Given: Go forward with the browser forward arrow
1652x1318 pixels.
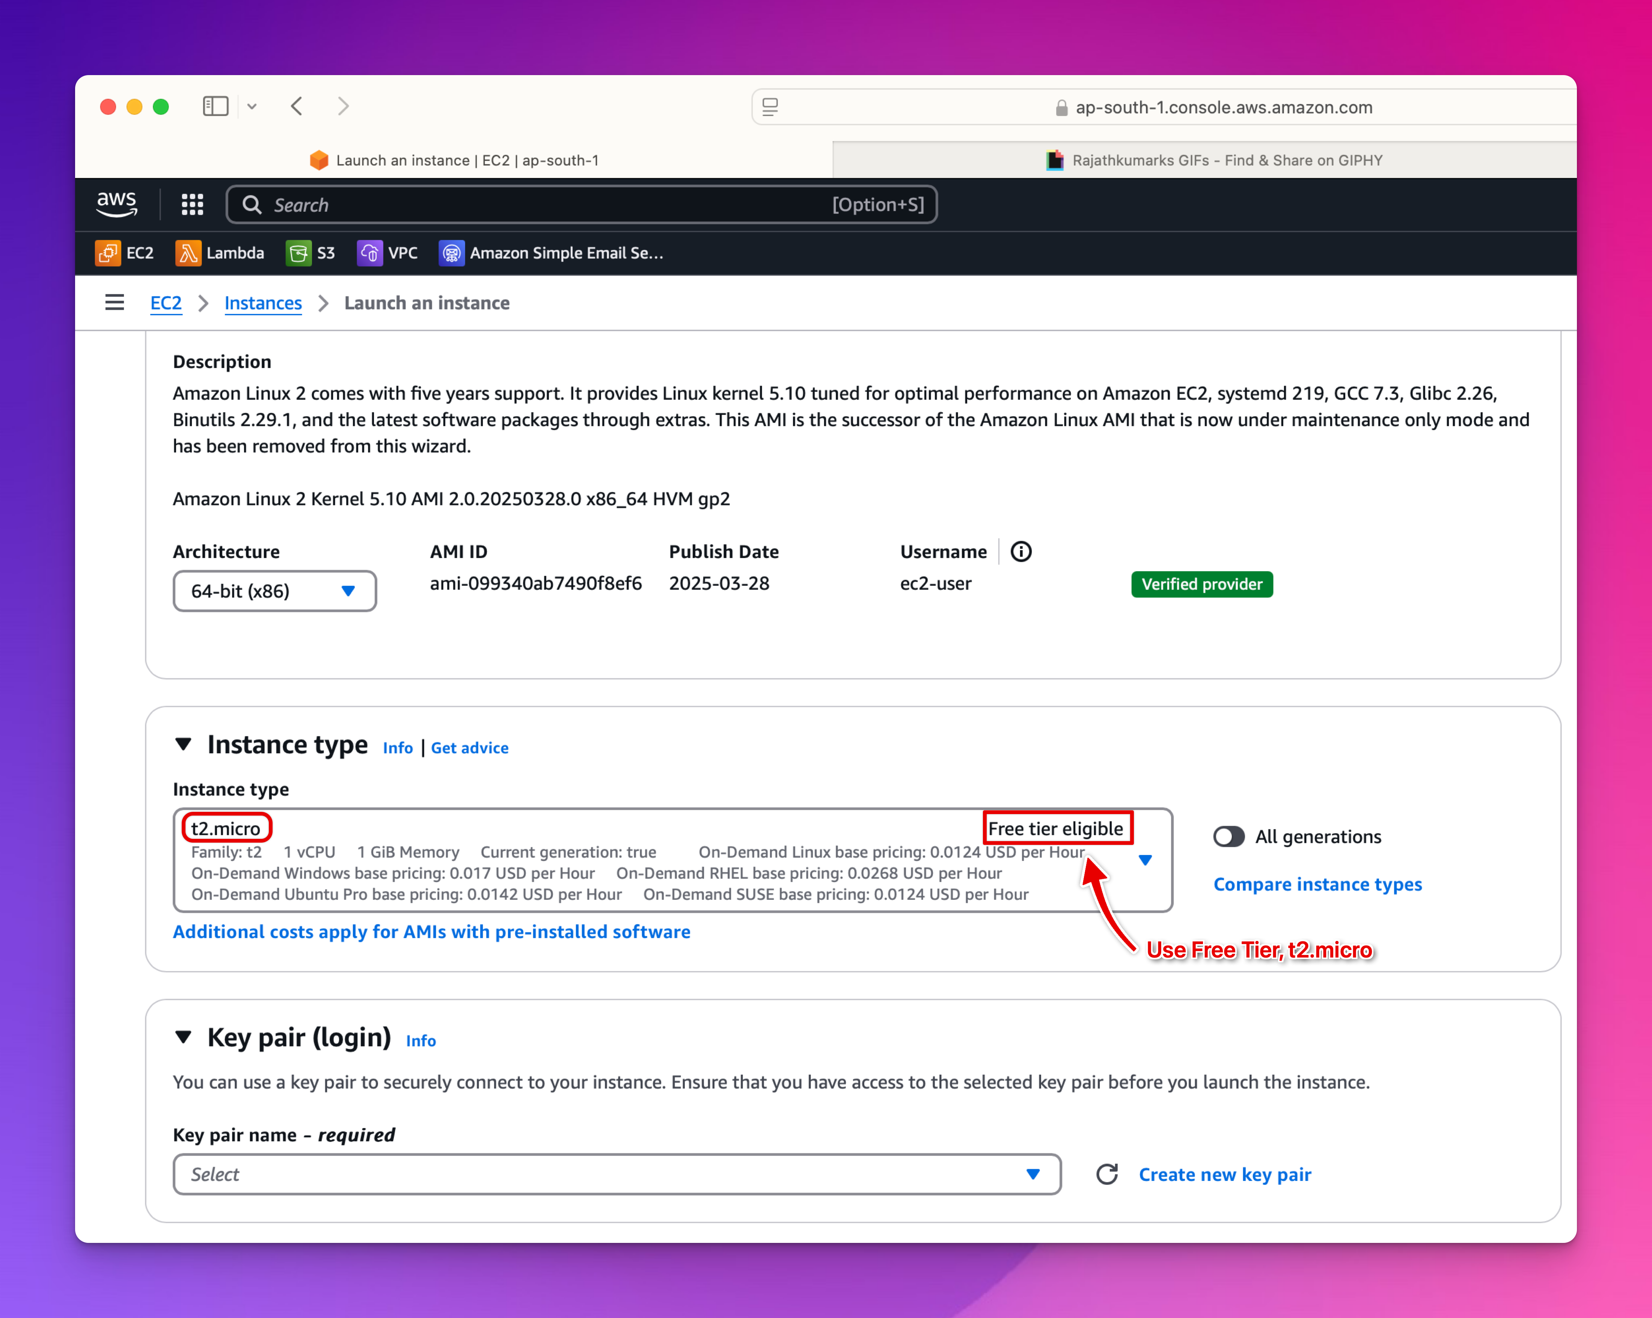Looking at the screenshot, I should point(343,106).
